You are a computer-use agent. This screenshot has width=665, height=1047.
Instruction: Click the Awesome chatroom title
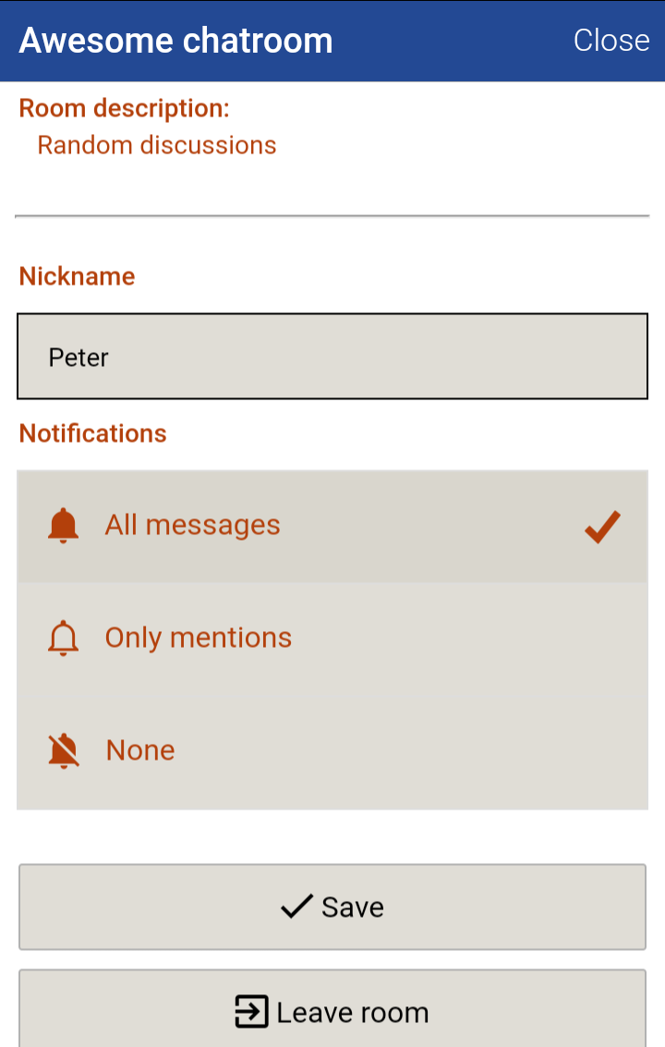[x=175, y=41]
